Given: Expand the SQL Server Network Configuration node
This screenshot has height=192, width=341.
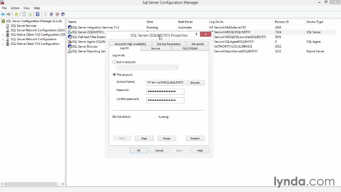Looking at the screenshot, I should (3, 39).
